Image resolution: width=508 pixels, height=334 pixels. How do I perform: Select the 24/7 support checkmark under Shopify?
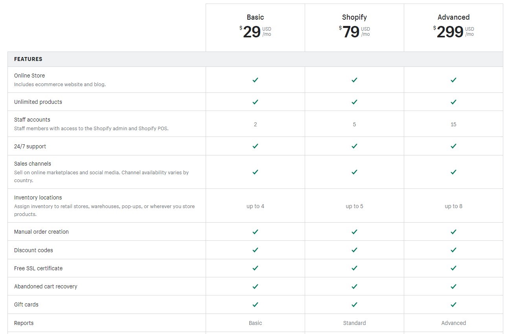[354, 146]
